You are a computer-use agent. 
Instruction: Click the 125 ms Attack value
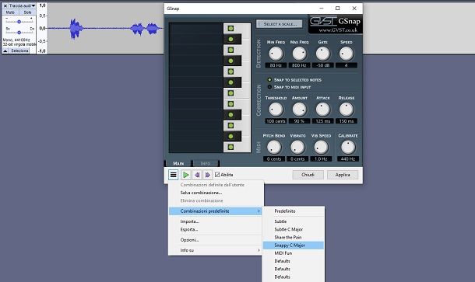pos(322,121)
